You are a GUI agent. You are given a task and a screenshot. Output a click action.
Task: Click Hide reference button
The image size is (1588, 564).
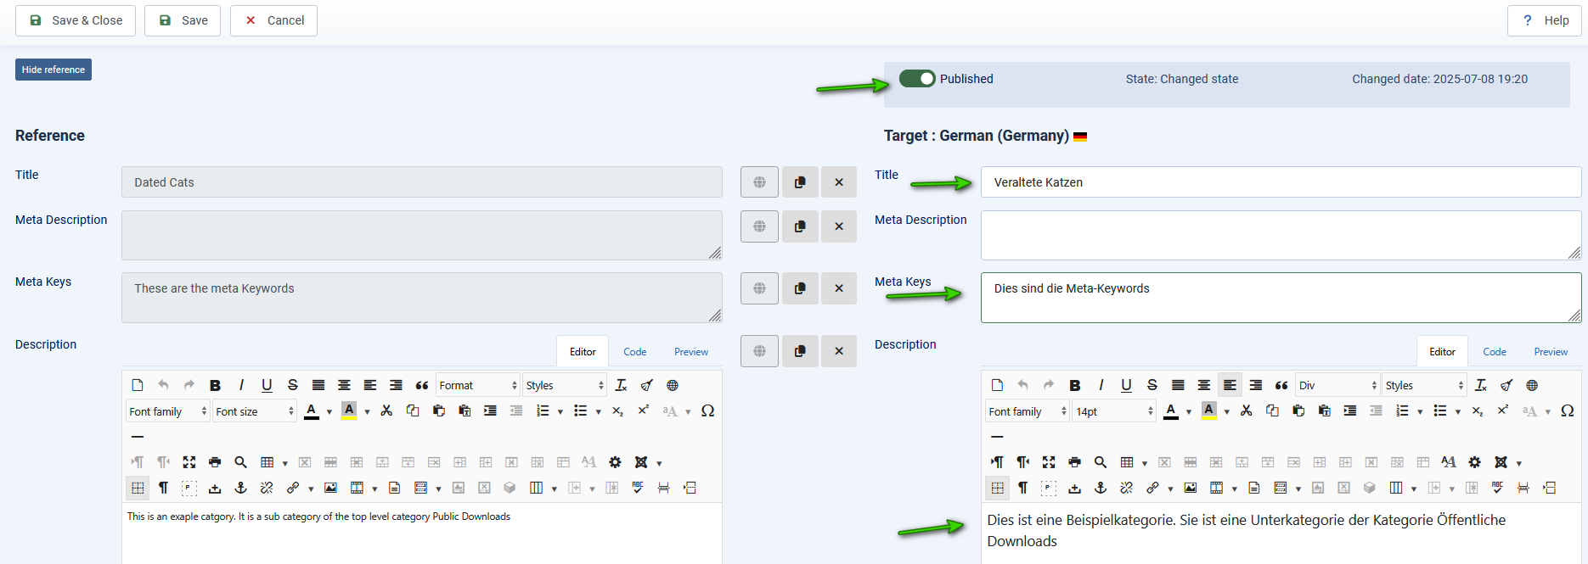[53, 70]
